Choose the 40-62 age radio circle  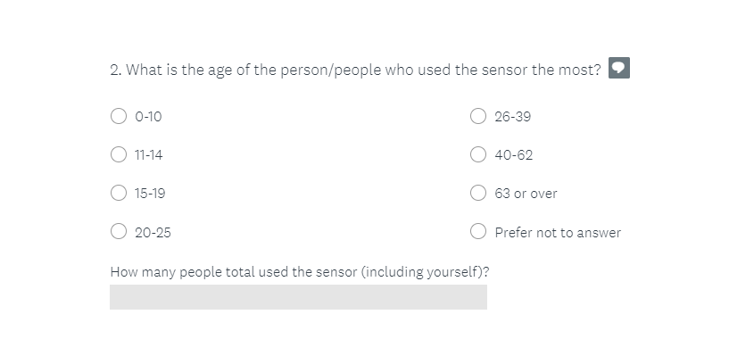click(478, 154)
